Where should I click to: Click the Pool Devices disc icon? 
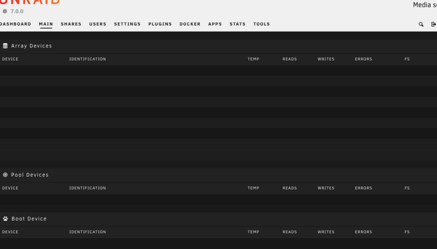[5, 175]
